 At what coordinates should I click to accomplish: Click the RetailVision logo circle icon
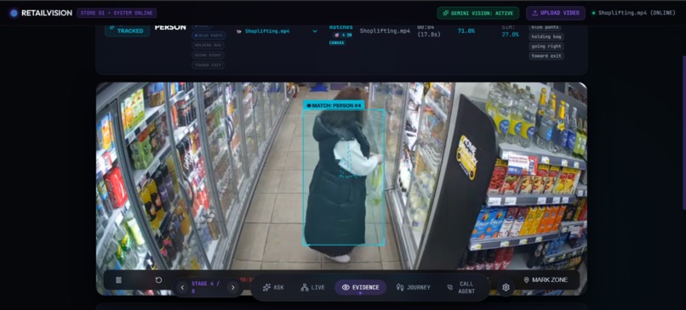point(14,13)
